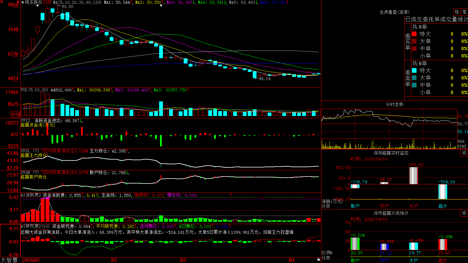The image size is (468, 263).
Task: Click the 深市超赢分类统计 panel title
Action: click(x=391, y=213)
